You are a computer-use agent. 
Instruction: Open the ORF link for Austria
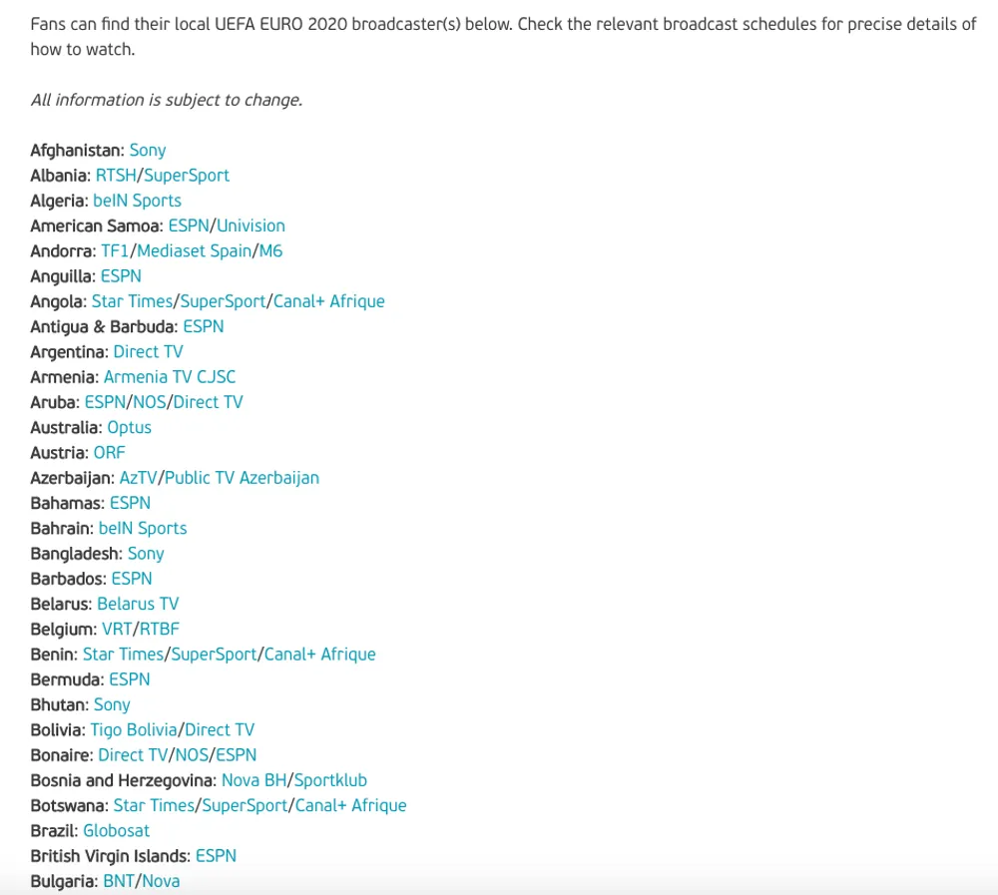tap(110, 453)
